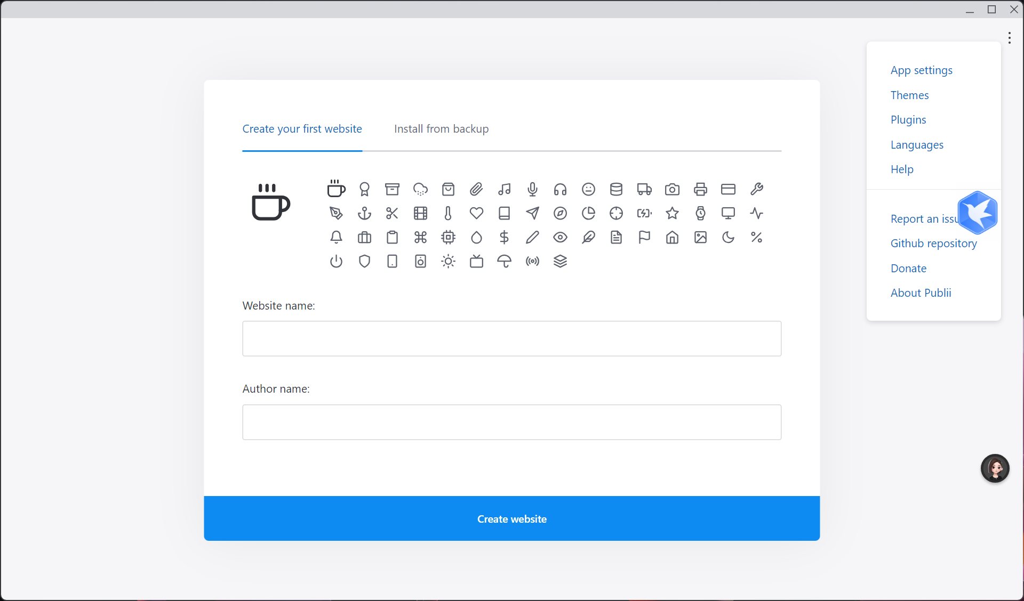This screenshot has width=1024, height=601.
Task: Open the three-dot application menu
Action: [1009, 37]
